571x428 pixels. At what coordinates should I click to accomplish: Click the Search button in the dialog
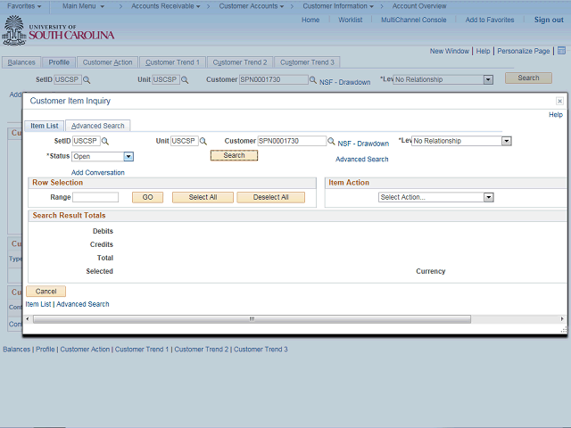point(234,155)
